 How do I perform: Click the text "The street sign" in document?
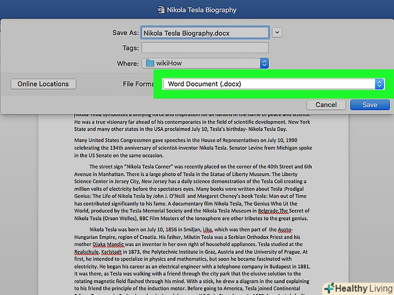(x=107, y=166)
